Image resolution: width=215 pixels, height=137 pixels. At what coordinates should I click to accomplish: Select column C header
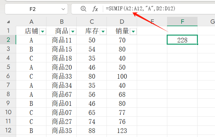[x=92, y=22]
